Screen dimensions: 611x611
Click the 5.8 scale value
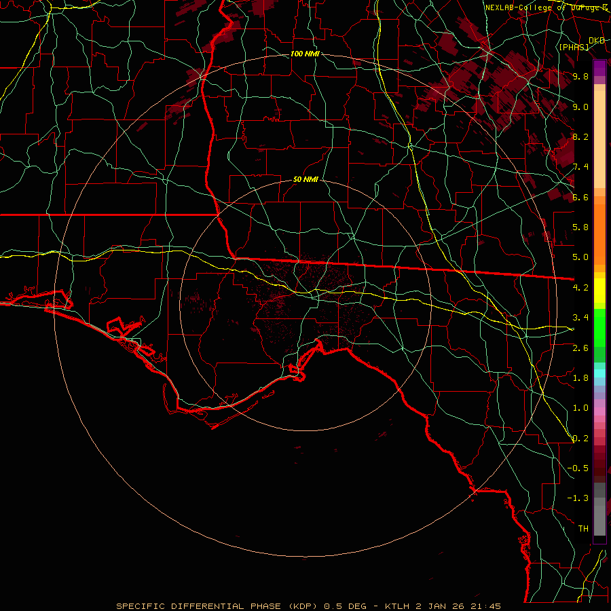click(x=580, y=227)
